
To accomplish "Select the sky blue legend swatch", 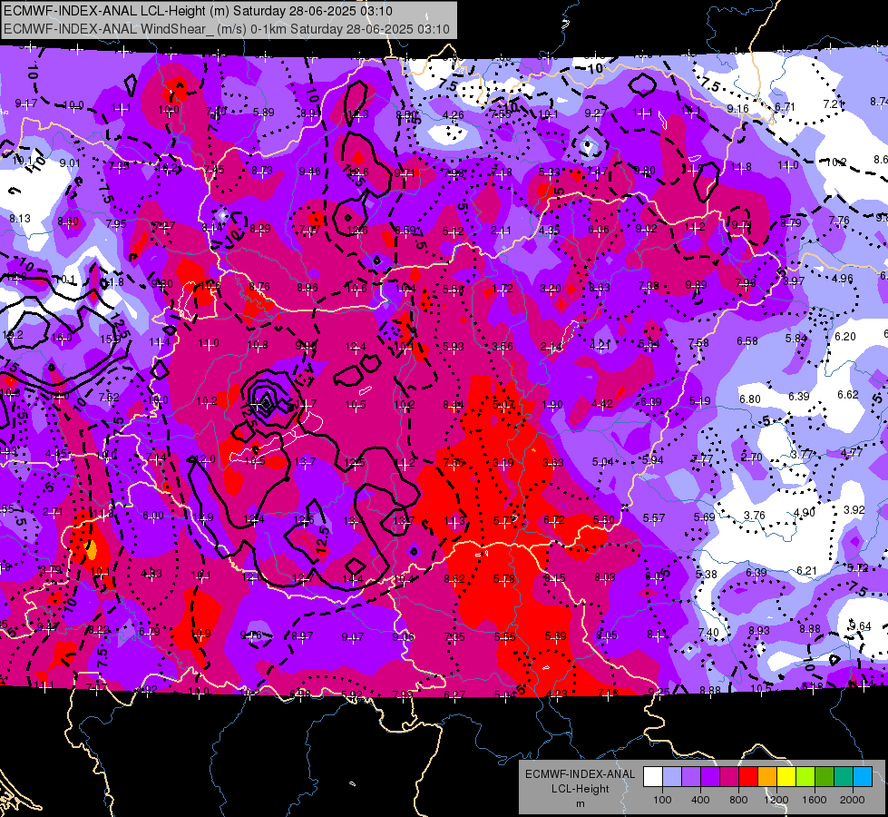I will point(863,777).
